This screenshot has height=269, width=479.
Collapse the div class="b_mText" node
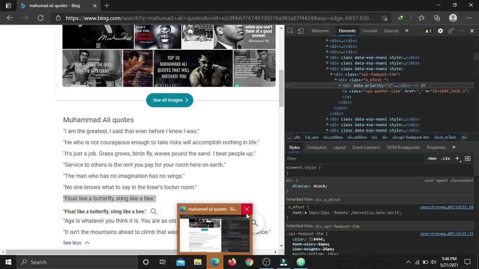click(336, 80)
